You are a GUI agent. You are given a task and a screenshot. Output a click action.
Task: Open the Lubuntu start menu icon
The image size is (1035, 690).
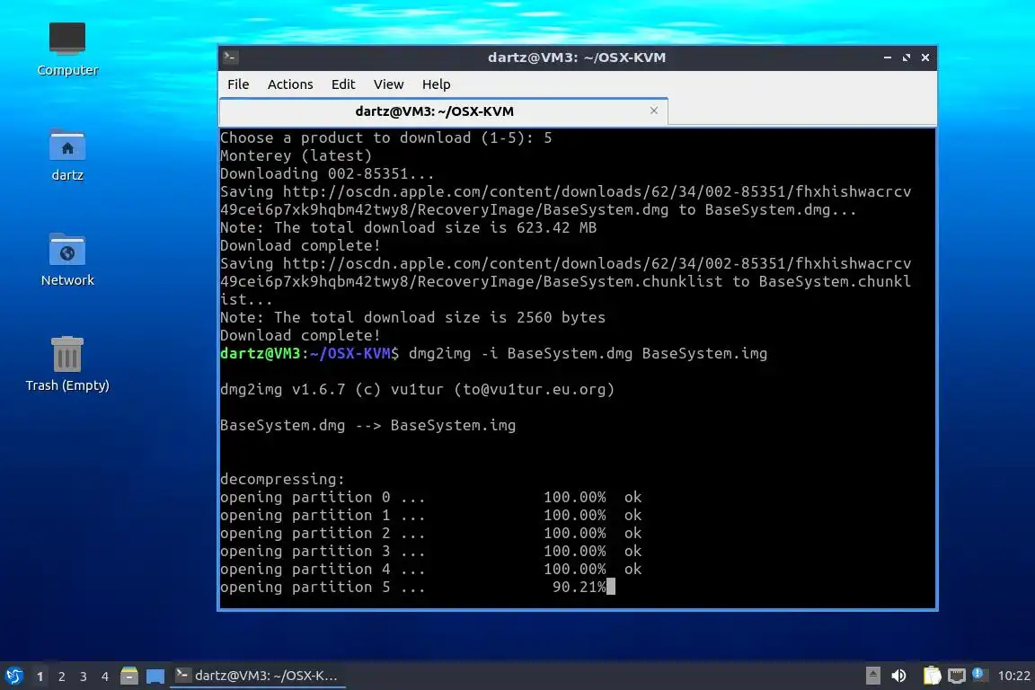(13, 676)
